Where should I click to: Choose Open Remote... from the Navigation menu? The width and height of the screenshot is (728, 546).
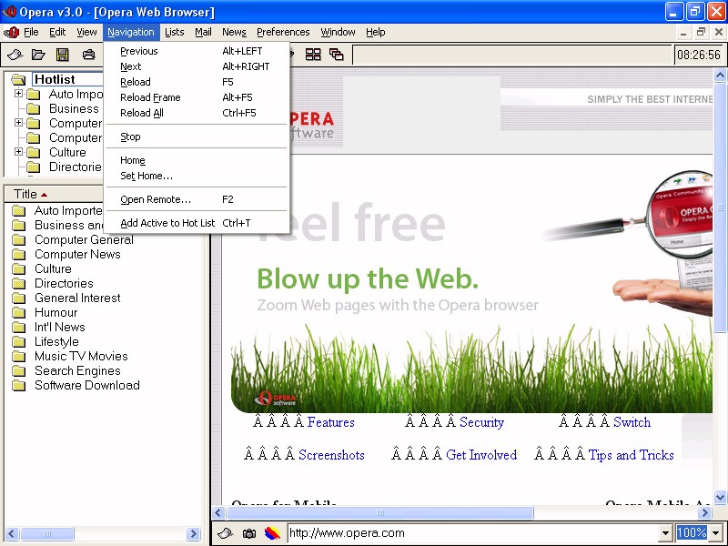[x=197, y=199]
